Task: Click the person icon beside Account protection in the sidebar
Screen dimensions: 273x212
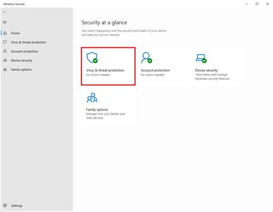Action: tap(5, 51)
